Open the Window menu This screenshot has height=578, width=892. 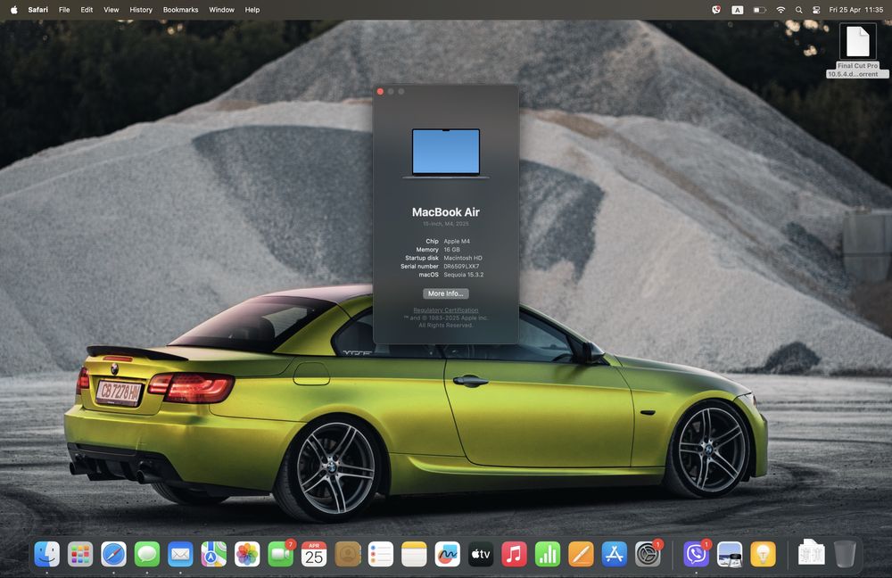pyautogui.click(x=221, y=10)
